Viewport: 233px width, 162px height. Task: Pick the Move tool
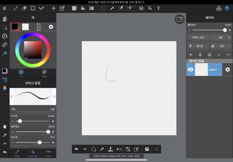point(53,8)
